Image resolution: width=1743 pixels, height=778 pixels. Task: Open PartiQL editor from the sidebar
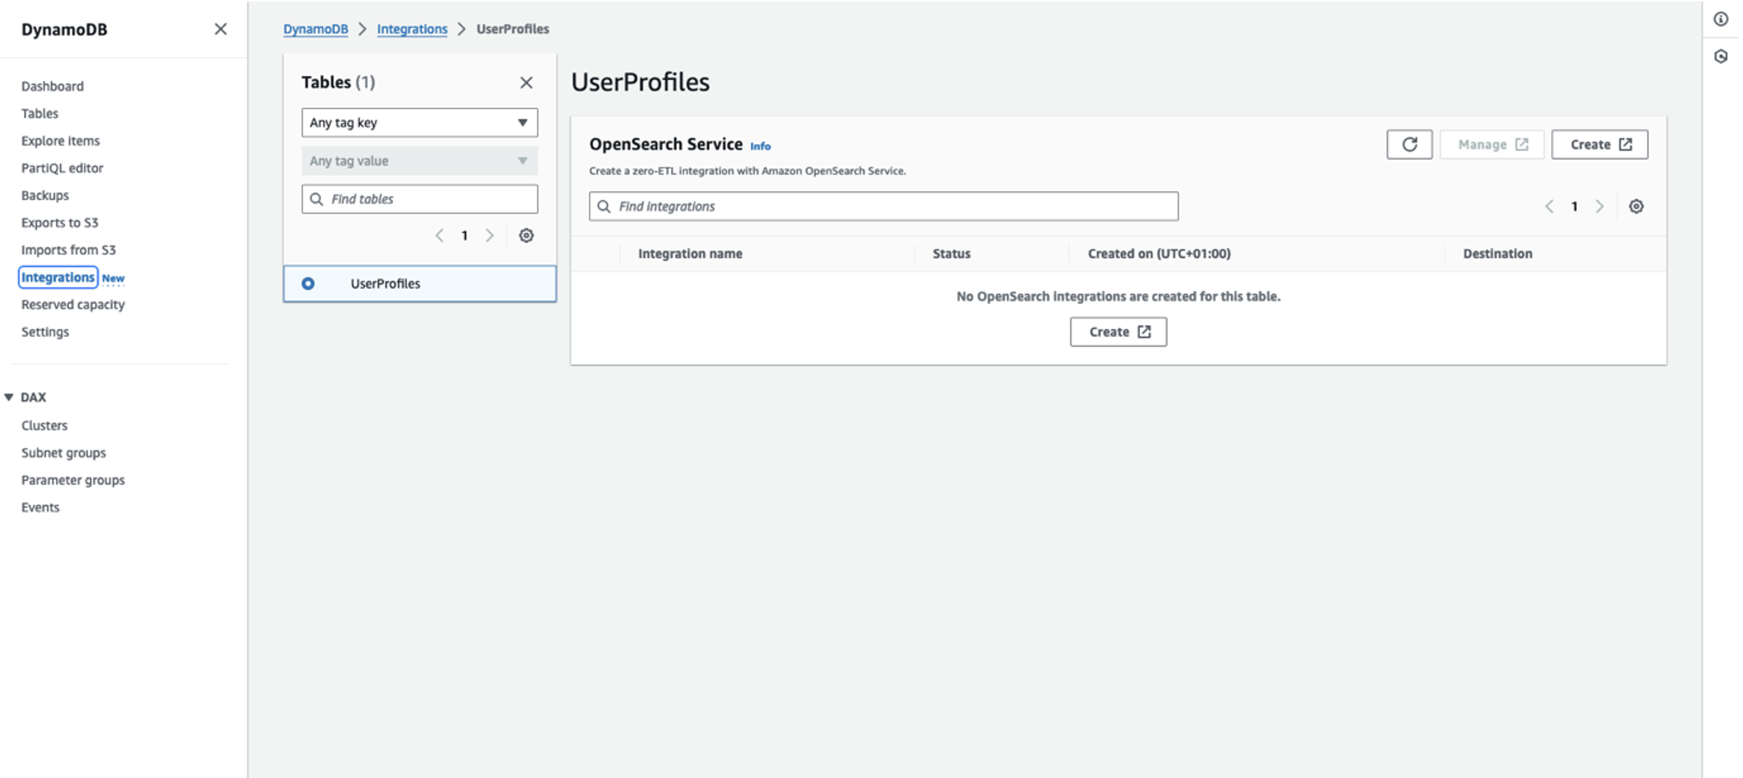(63, 168)
